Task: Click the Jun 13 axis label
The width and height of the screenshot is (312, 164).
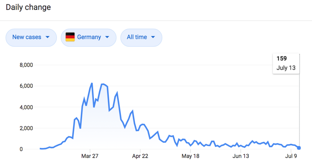Action: 241,156
